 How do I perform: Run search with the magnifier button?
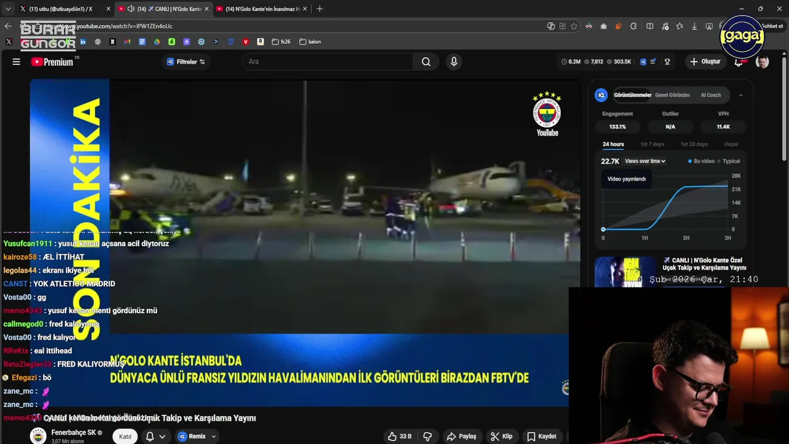pyautogui.click(x=426, y=62)
